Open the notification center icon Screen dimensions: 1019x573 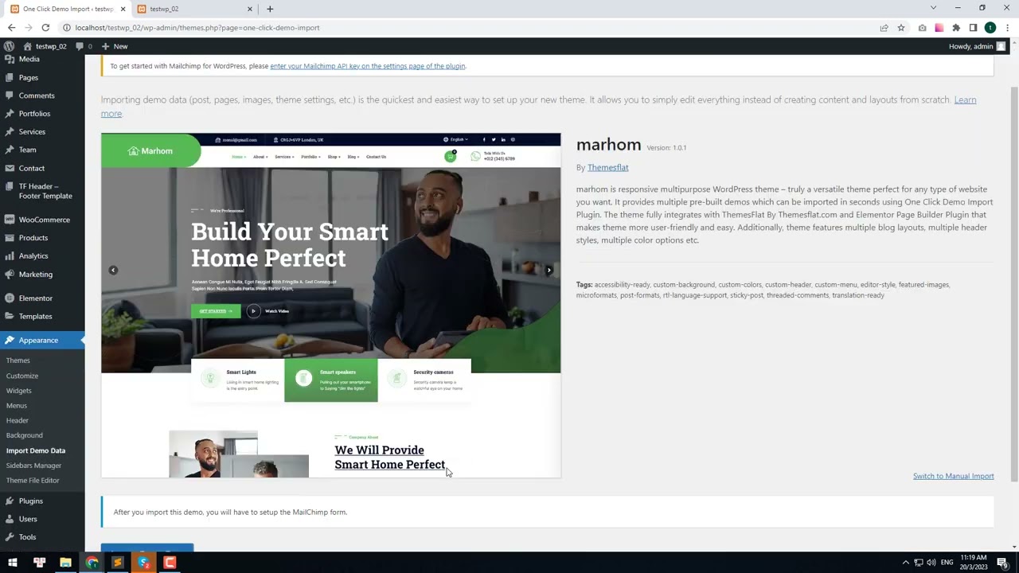point(1002,563)
